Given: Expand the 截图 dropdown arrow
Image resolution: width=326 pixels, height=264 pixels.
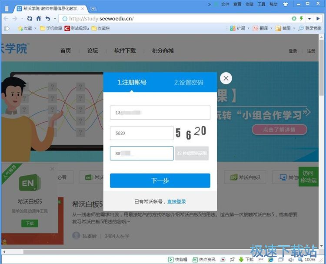Looking at the screenshot, I should click(294, 28).
